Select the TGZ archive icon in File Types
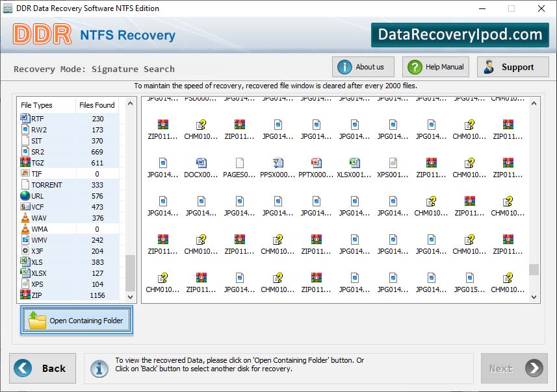 pyautogui.click(x=25, y=162)
